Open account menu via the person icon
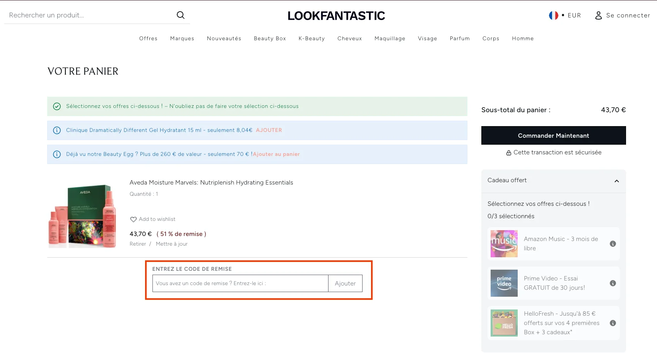This screenshot has height=359, width=657. [599, 15]
